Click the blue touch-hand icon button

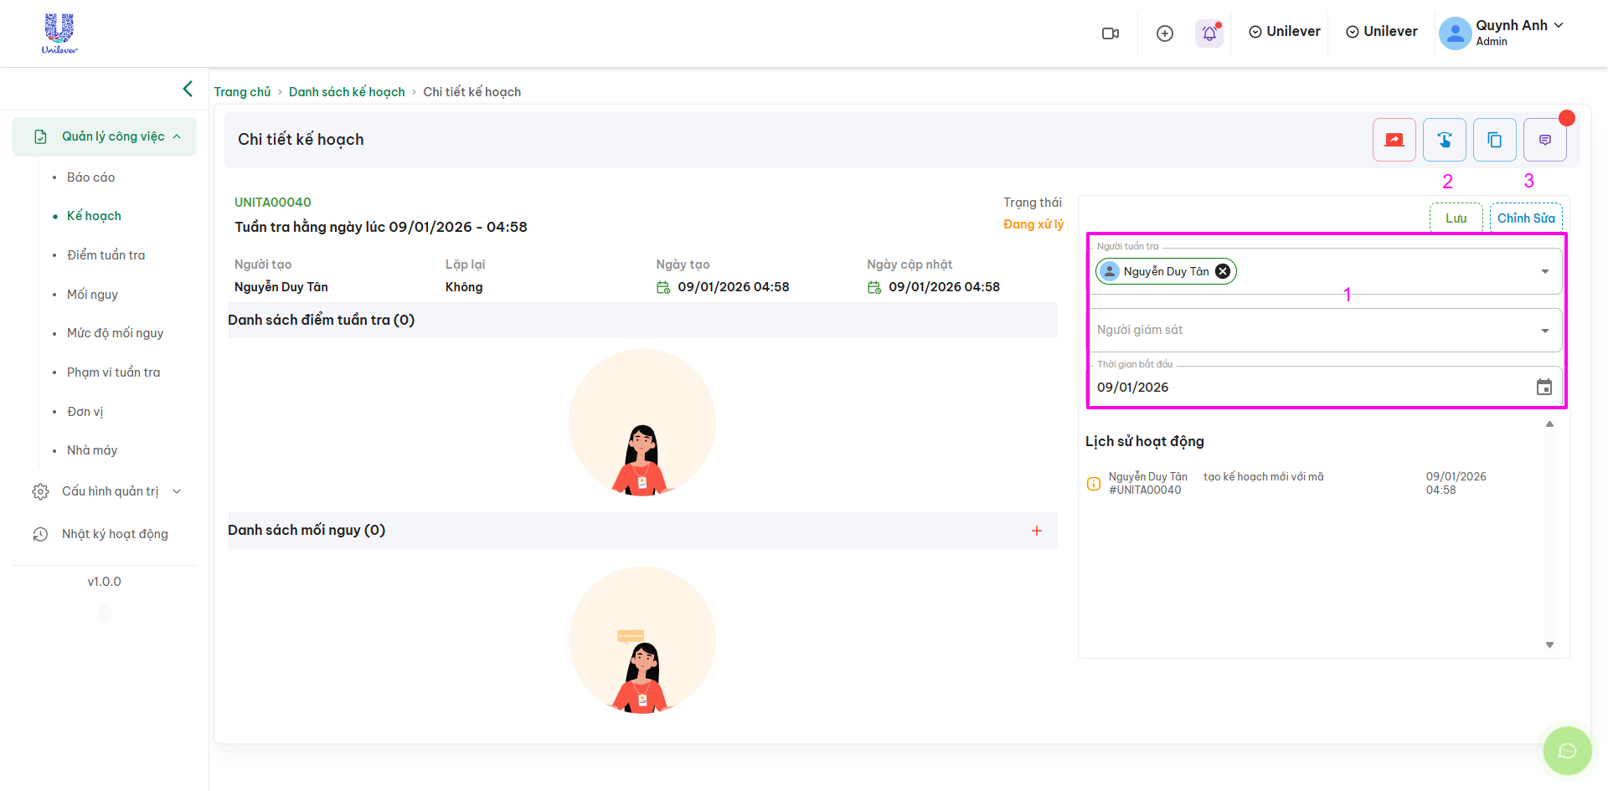(x=1444, y=140)
